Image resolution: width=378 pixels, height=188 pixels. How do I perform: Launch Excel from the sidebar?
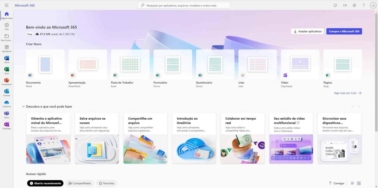point(6,70)
